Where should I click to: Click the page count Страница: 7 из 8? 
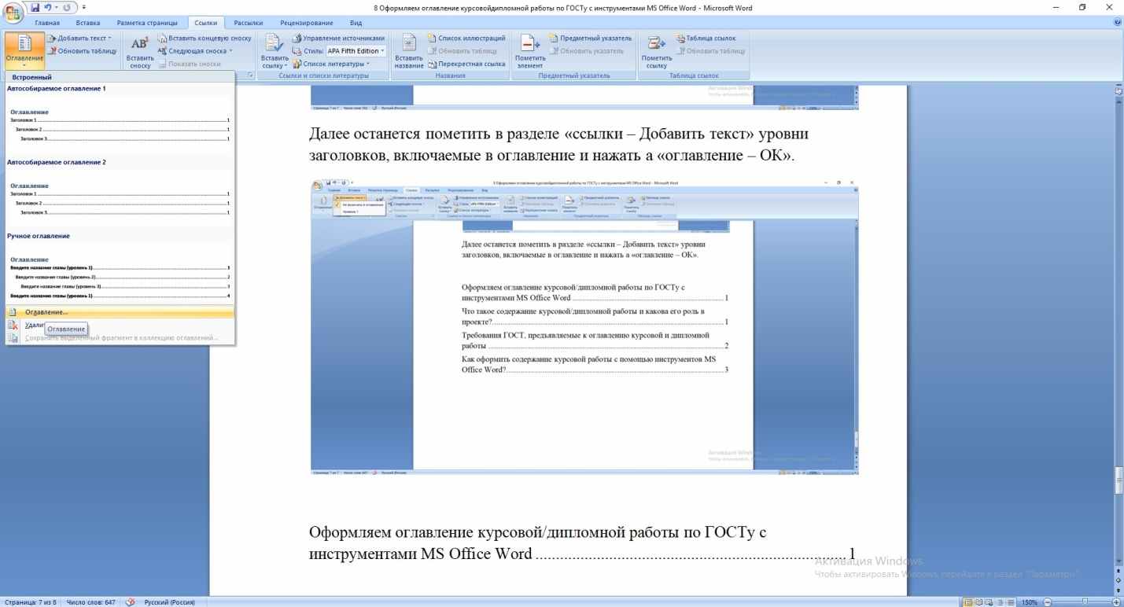coord(30,602)
